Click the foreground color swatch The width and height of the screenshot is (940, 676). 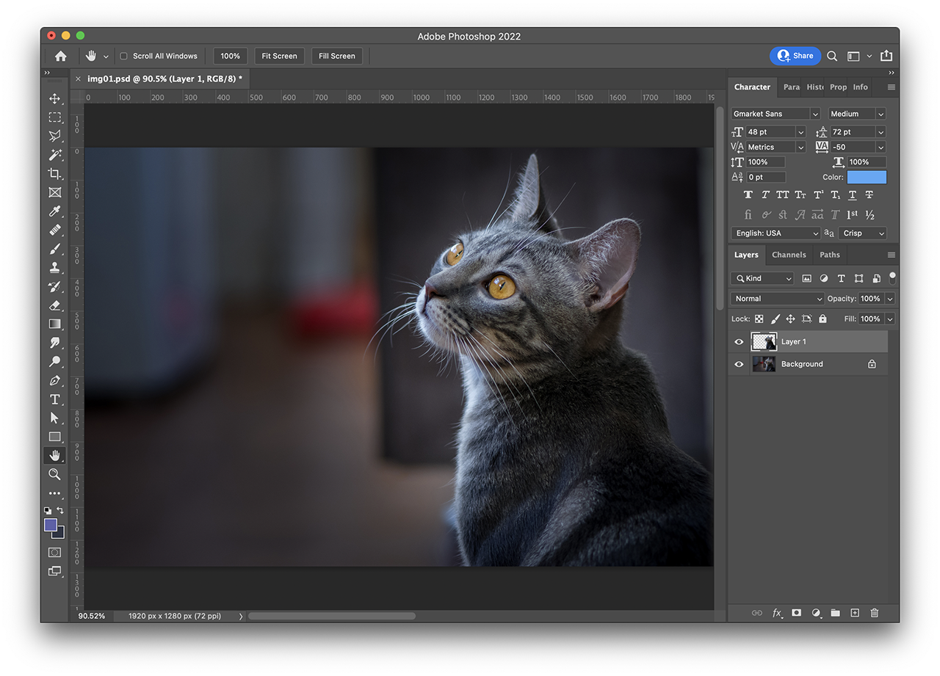[50, 525]
